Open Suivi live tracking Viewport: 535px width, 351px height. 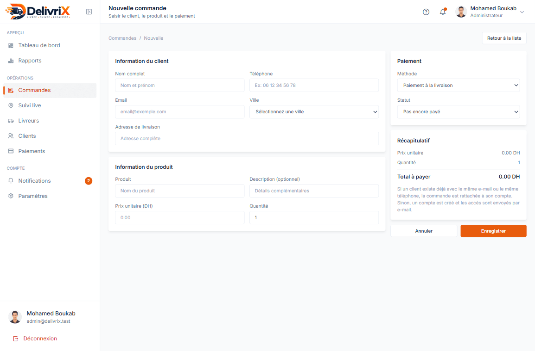(x=50, y=105)
